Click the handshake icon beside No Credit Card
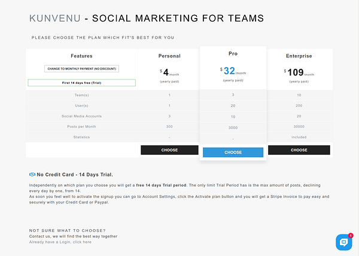359x256 pixels. [x=32, y=175]
